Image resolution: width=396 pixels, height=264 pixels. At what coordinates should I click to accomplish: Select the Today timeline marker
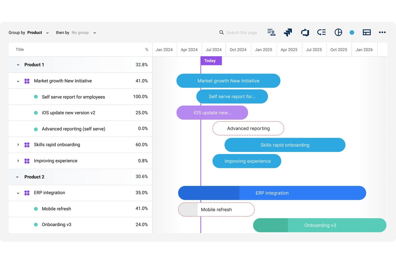point(211,61)
